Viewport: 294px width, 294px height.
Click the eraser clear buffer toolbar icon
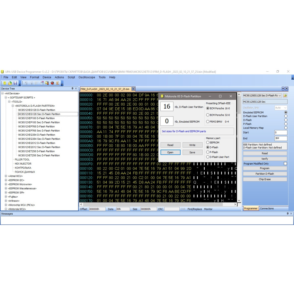coord(42,83)
